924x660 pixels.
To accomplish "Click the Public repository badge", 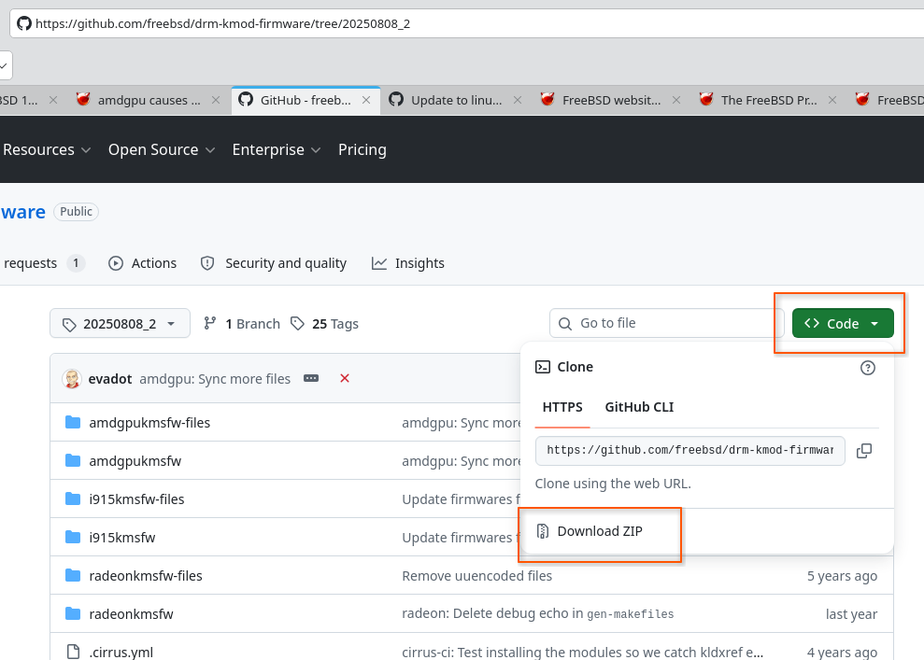I will 76,211.
